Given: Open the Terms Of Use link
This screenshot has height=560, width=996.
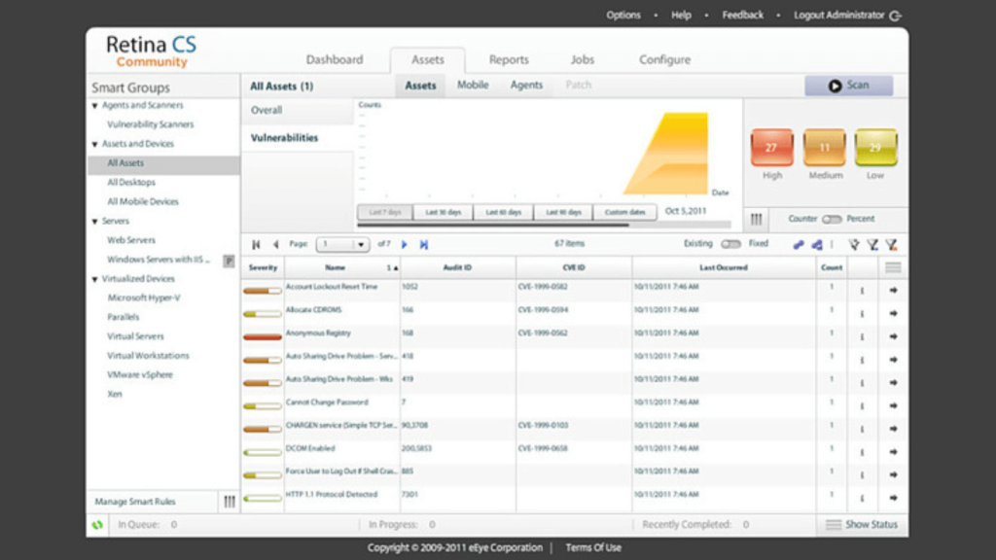Looking at the screenshot, I should click(x=593, y=548).
